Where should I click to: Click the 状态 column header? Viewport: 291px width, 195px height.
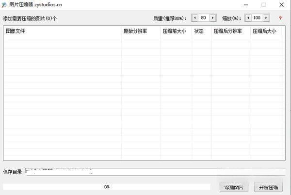point(202,31)
